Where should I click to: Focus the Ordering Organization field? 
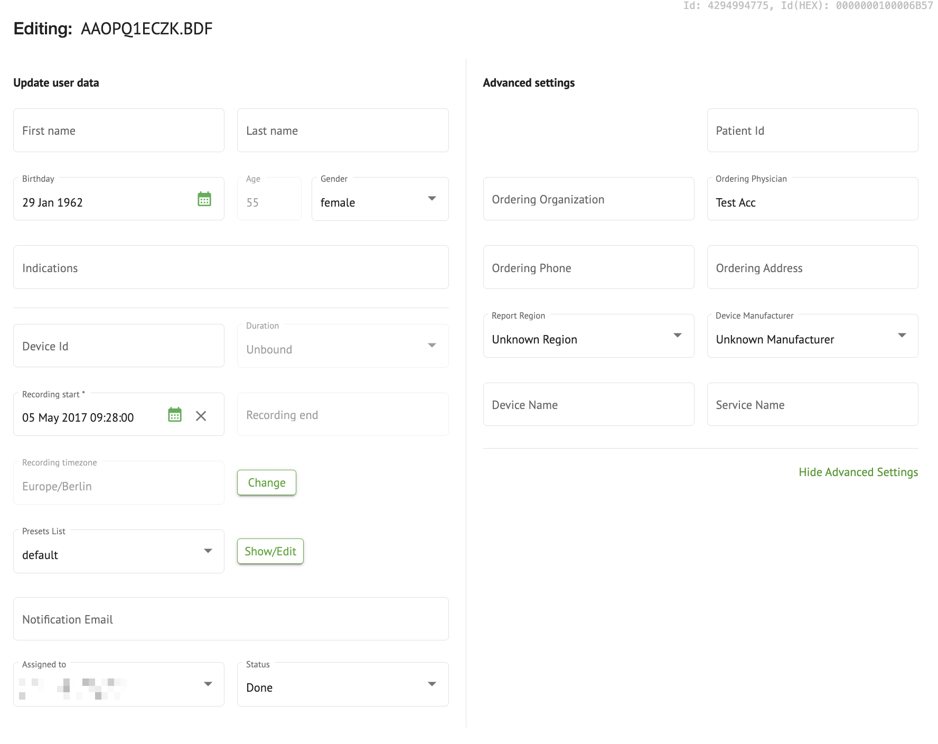pos(588,199)
